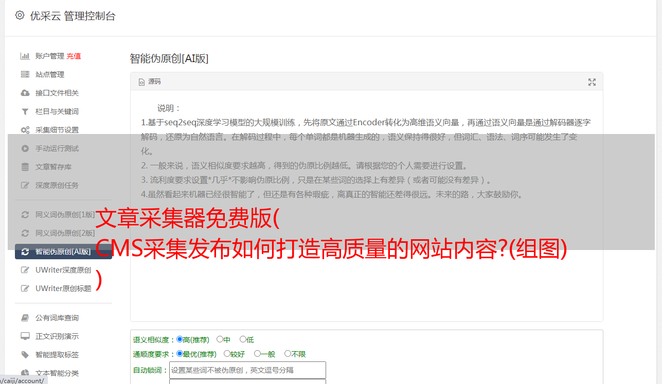
Task: Click the database icon for 文章暂存库
Action: 25,167
